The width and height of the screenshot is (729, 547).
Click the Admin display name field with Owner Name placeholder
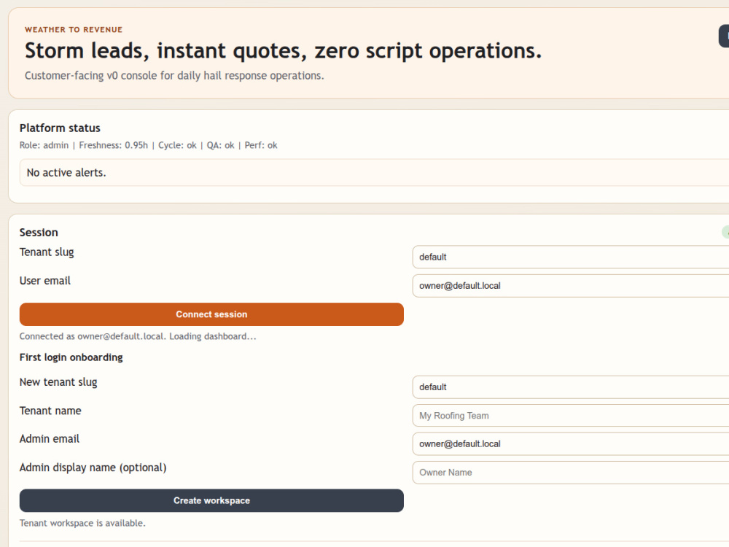click(x=571, y=472)
